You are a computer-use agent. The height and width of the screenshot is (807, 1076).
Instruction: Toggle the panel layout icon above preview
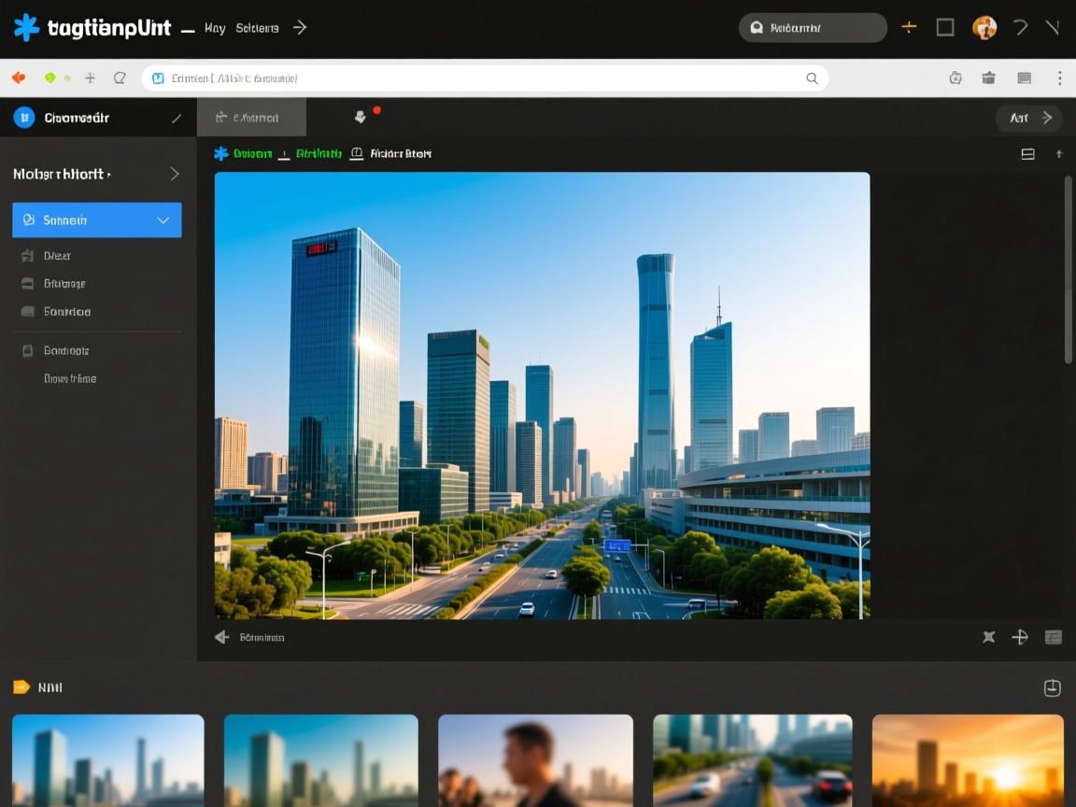pyautogui.click(x=1027, y=154)
